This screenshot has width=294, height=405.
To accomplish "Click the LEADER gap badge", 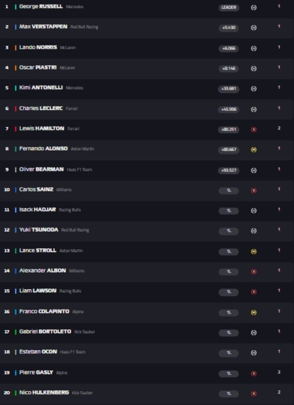I will pyautogui.click(x=229, y=8).
